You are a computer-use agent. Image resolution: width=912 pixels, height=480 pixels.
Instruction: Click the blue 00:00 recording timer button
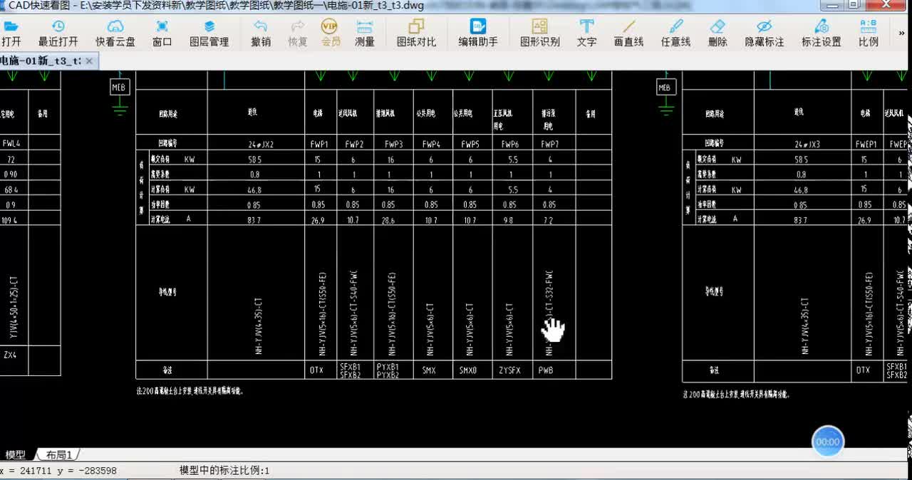828,442
